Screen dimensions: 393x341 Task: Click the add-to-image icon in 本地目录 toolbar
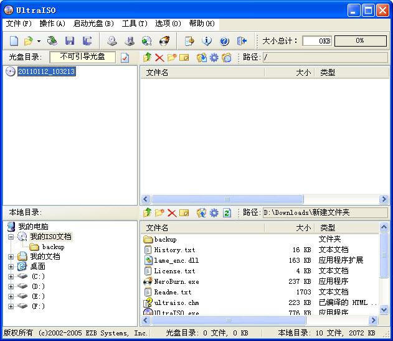tap(202, 213)
